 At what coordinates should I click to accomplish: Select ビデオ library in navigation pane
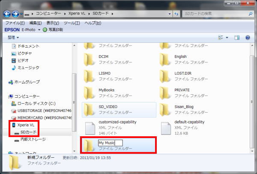(x=20, y=60)
